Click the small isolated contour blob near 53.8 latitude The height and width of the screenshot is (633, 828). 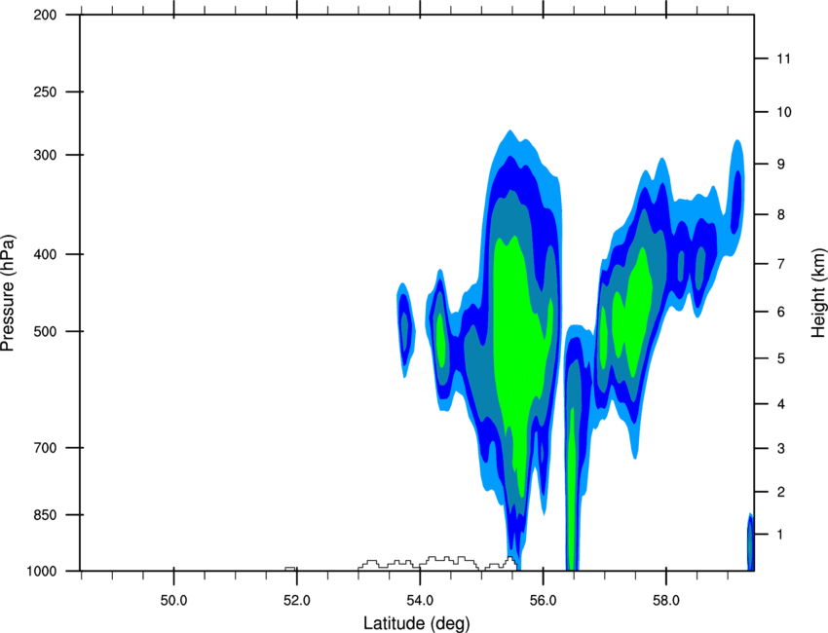(405, 329)
